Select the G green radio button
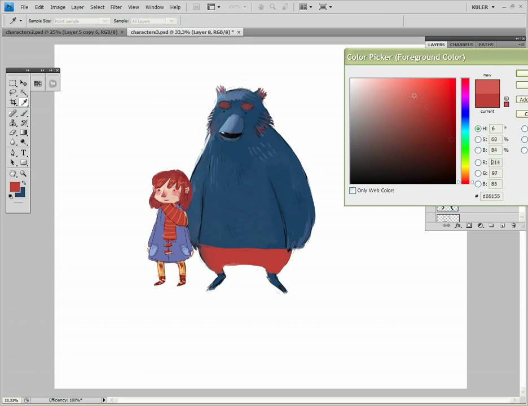Viewport: 528px width, 406px height. [x=478, y=173]
